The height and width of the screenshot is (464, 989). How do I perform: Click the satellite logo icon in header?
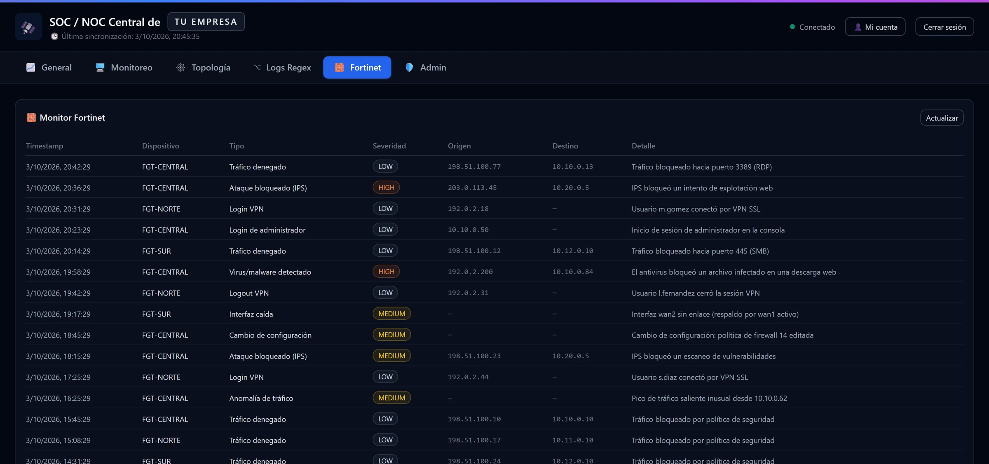[28, 27]
